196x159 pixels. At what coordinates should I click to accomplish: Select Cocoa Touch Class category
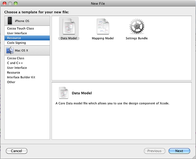[x=27, y=28]
